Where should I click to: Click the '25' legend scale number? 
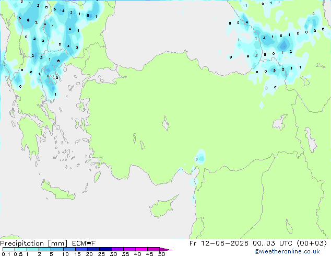(x=101, y=254)
